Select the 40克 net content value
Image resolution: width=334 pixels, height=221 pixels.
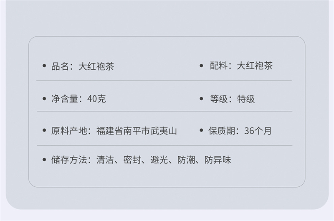tap(96, 99)
